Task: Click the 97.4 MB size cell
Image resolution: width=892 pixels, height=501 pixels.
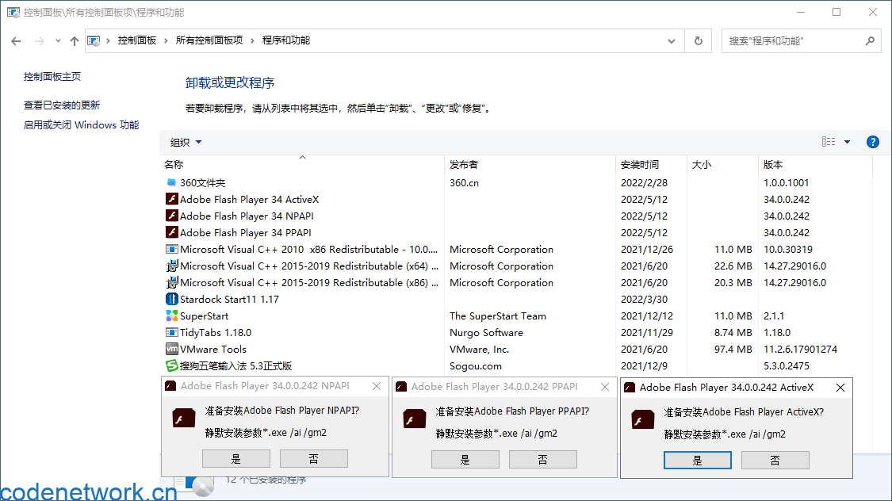Action: (733, 349)
